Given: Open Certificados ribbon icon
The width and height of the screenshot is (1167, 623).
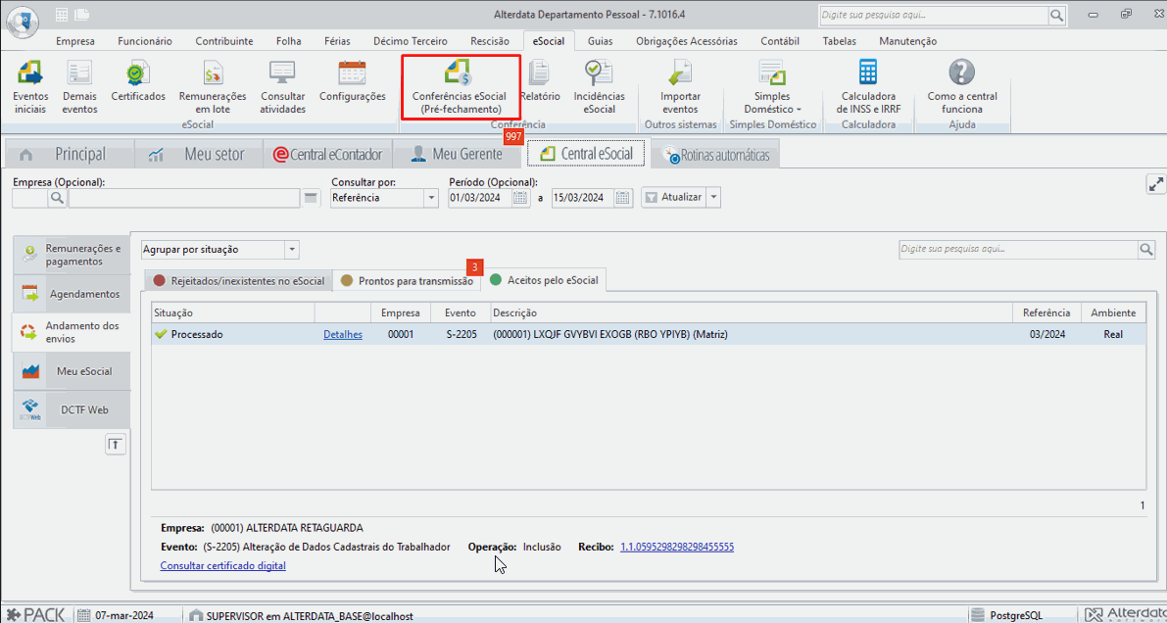Looking at the screenshot, I should 138,82.
